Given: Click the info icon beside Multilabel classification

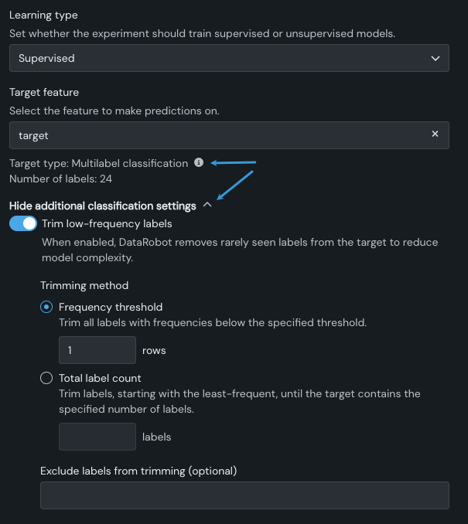Looking at the screenshot, I should pos(199,163).
